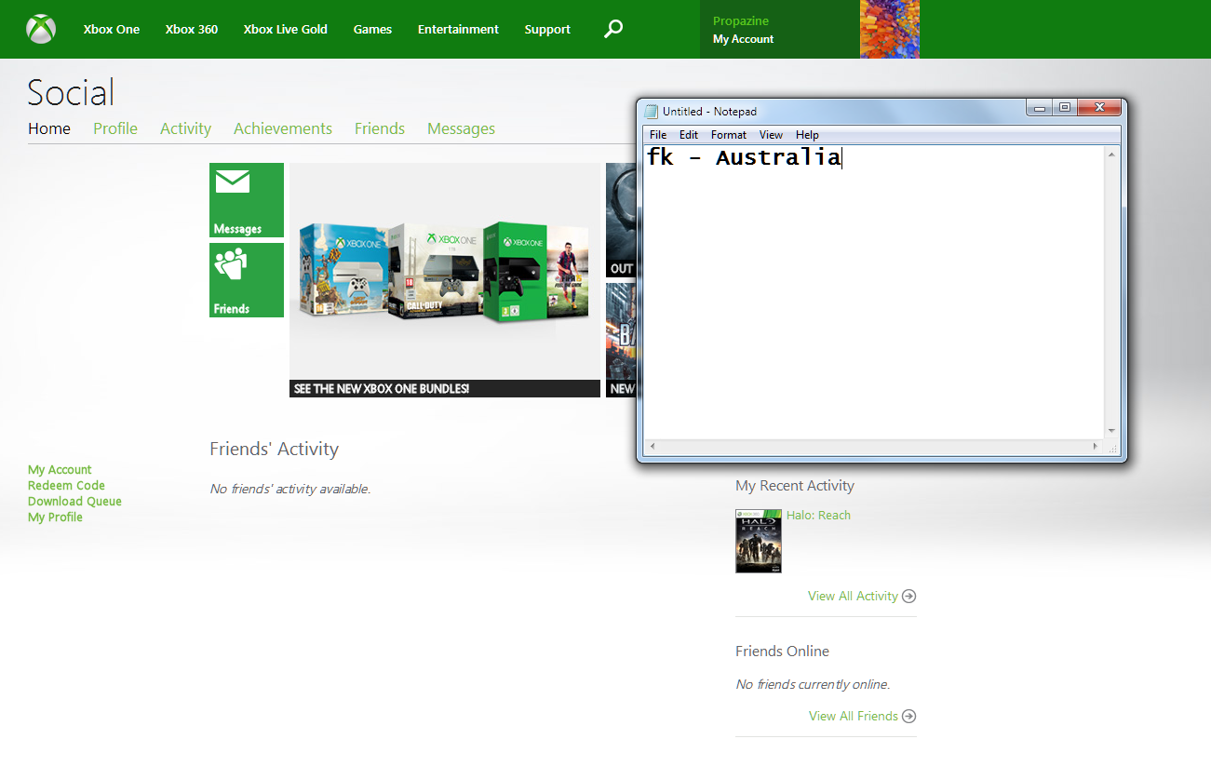Click the Xbox logo icon

coord(41,29)
